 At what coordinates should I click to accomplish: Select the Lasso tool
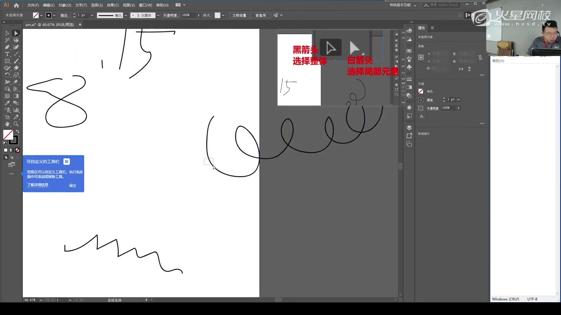16,40
